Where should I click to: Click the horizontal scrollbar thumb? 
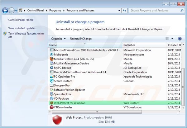pos(97,112)
